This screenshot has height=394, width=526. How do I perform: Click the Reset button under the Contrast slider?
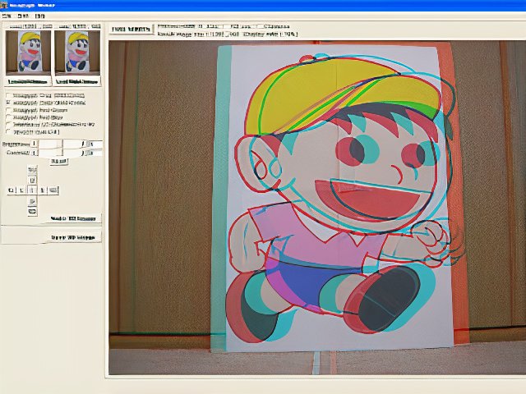pos(59,162)
